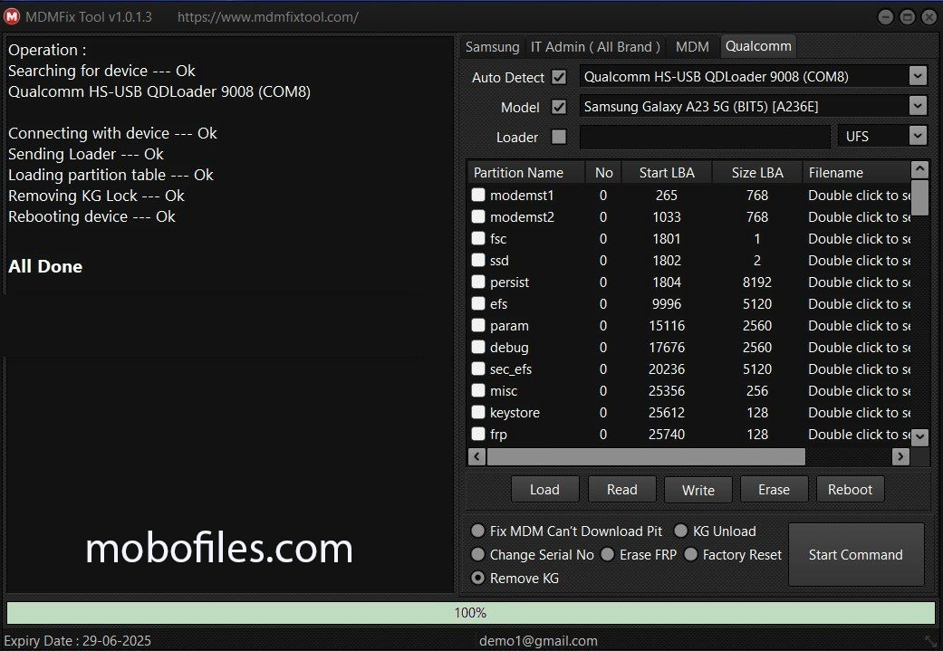
Task: Click the Expiry Date text in status bar
Action: (x=78, y=641)
